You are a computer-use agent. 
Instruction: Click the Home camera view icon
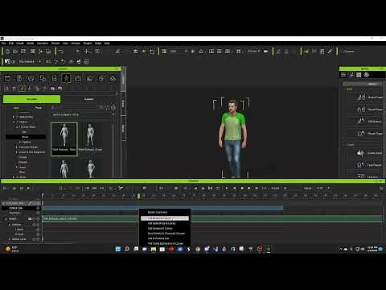point(201,51)
